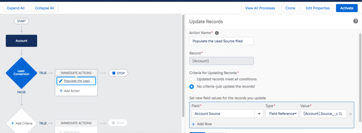The width and height of the screenshot is (362, 133).
Task: Click the canvas vertical scrollbar
Action: (x=183, y=66)
